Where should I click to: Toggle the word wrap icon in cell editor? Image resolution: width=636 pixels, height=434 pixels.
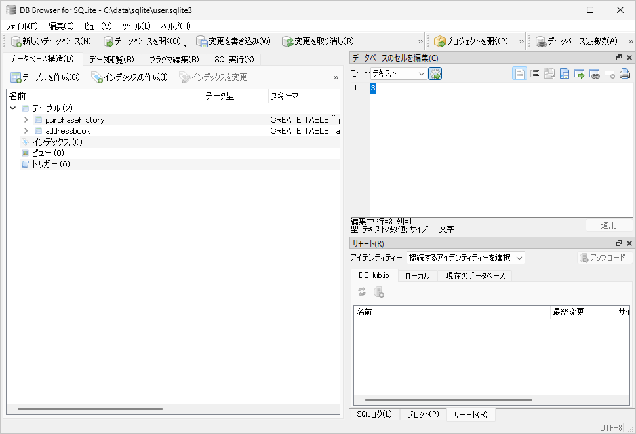pyautogui.click(x=534, y=74)
